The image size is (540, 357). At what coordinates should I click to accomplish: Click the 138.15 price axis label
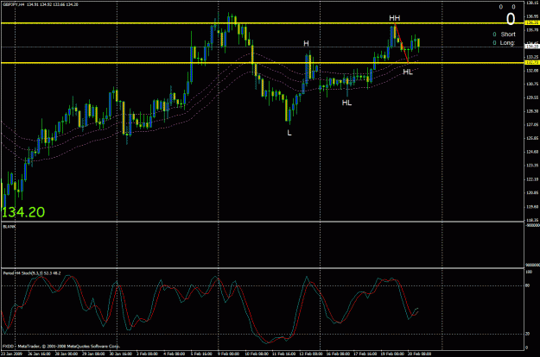532,3
